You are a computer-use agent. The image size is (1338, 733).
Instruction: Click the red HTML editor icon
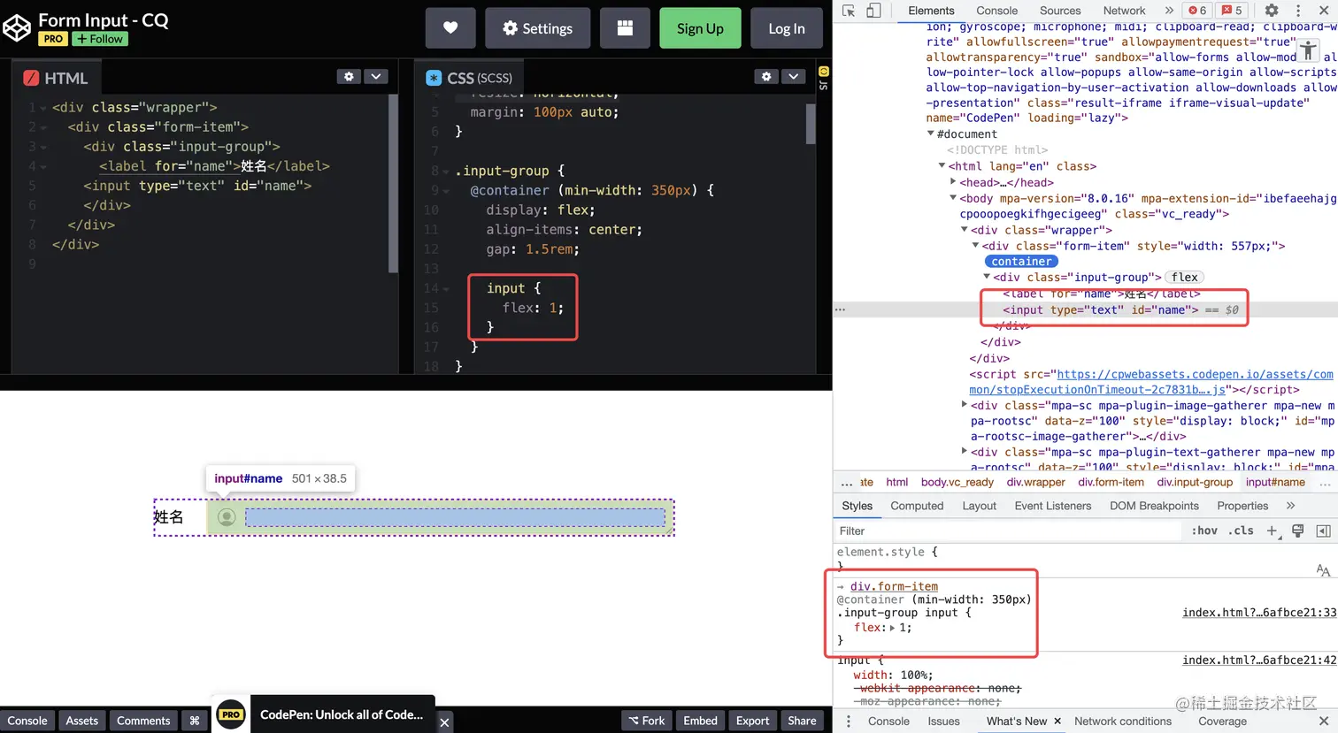31,78
